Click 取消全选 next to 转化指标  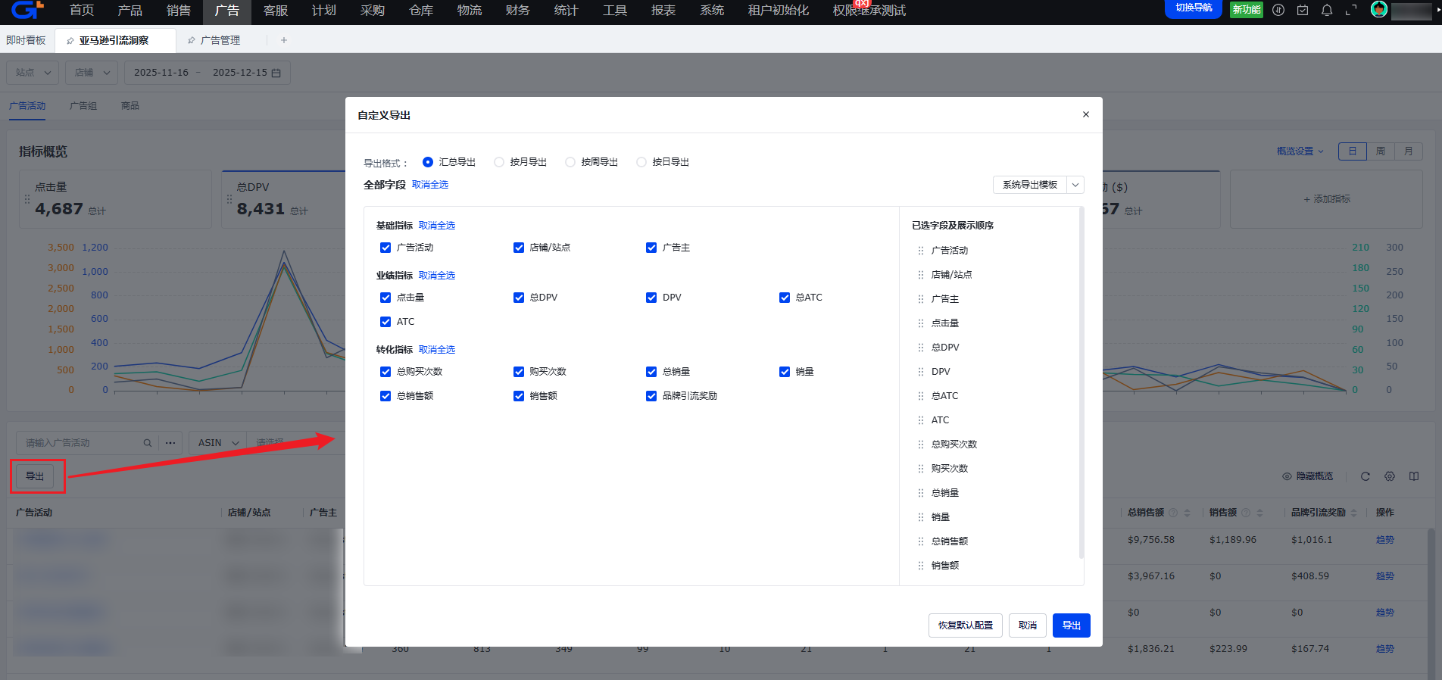point(437,350)
